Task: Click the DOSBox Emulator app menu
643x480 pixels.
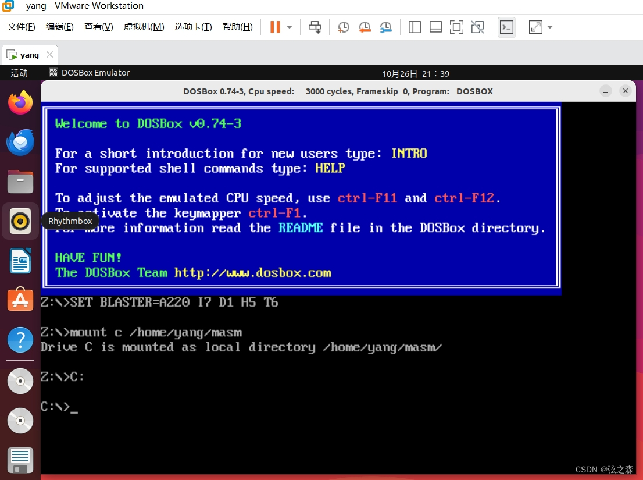Action: click(90, 73)
